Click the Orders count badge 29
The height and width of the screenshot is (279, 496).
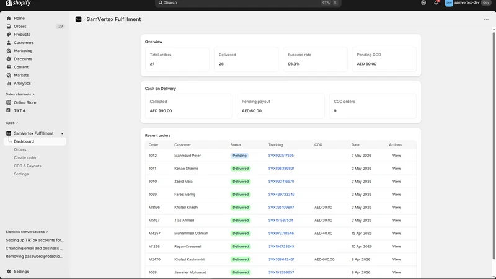pos(60,26)
